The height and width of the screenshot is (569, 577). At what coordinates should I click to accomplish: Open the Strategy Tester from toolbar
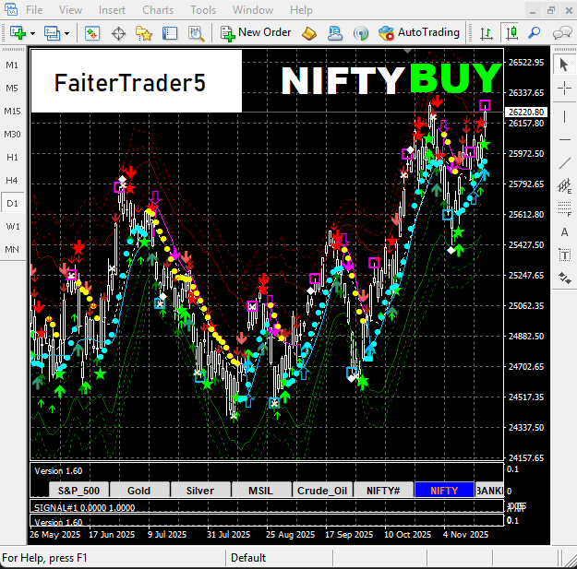tap(196, 34)
